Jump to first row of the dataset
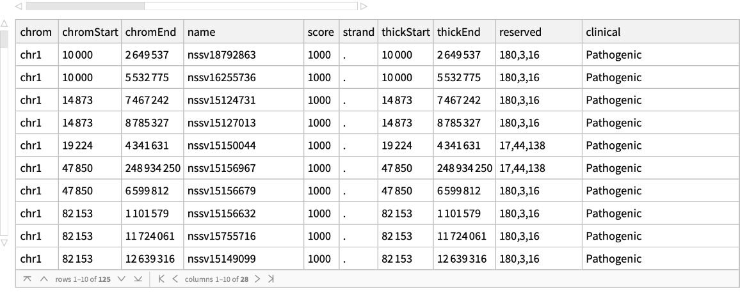Screen dimensions: 740x303 [27, 279]
